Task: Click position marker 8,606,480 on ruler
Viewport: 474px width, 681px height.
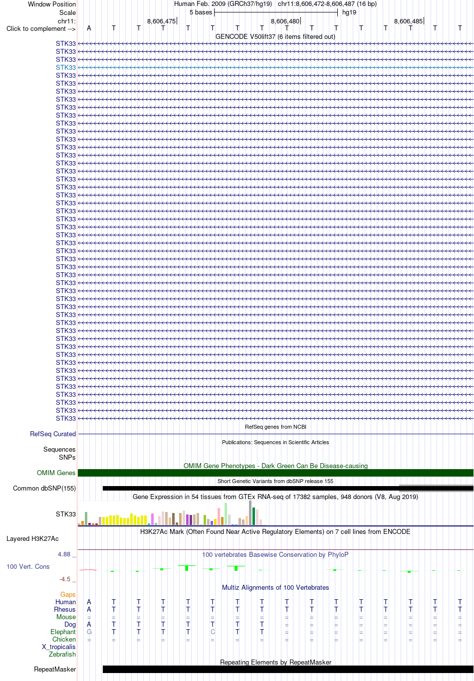Action: 285,21
